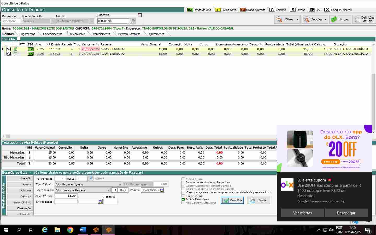
Task: Click the Gerar Guia button
Action: [232, 200]
